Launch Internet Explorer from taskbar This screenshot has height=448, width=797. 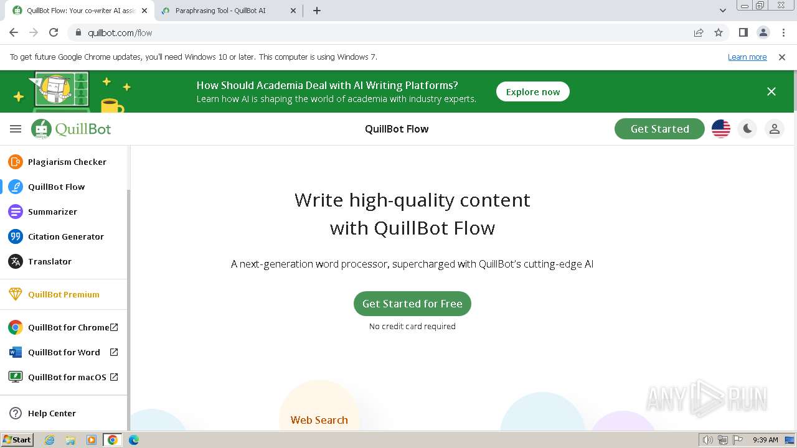pos(50,440)
